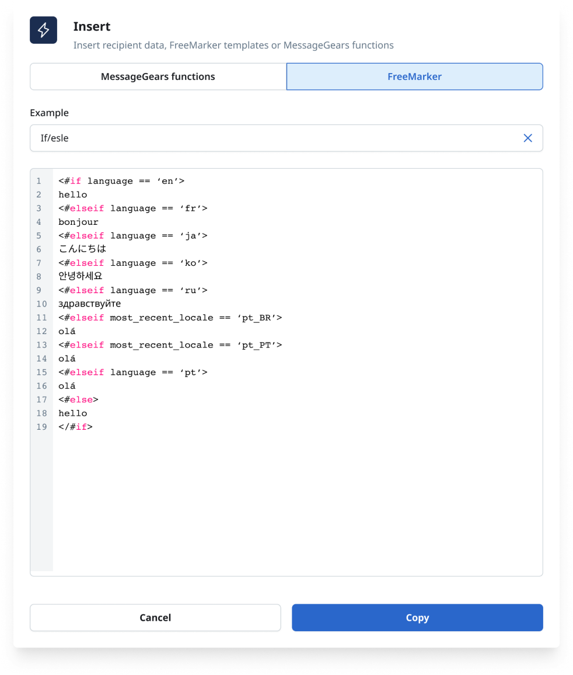Click the Korean greeting 안녕하세요 line
Image resolution: width=573 pixels, height=675 pixels.
[81, 276]
